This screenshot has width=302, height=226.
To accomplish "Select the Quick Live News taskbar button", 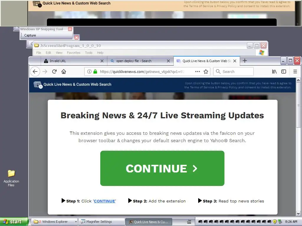I will tap(148, 222).
